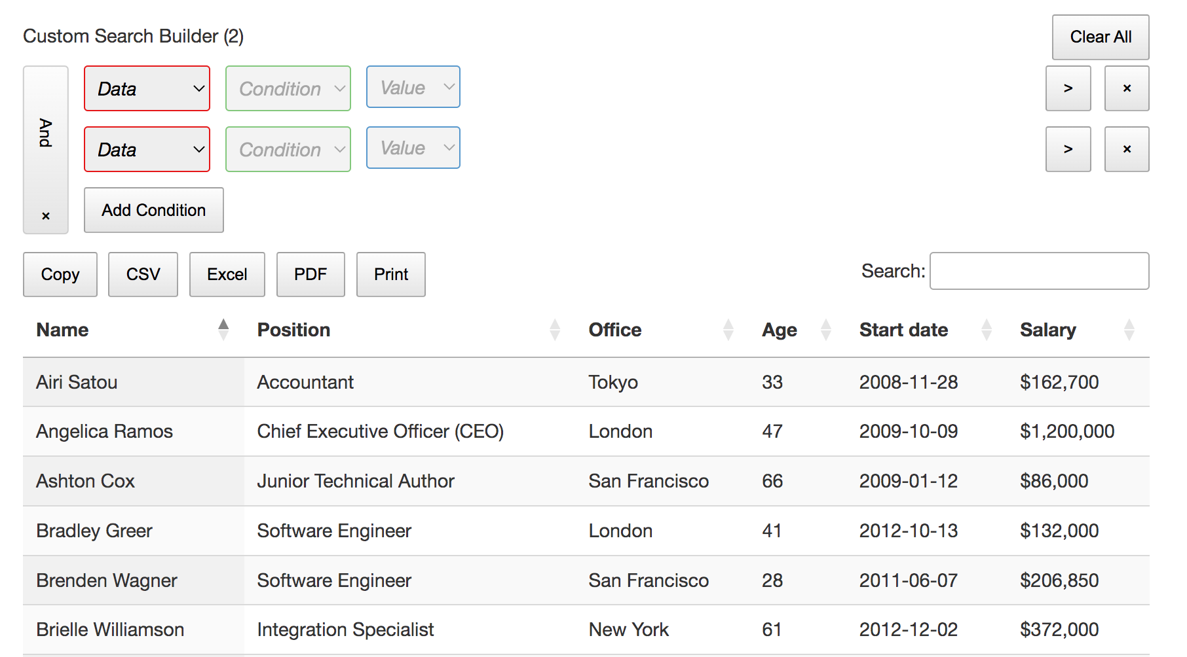1187x657 pixels.
Task: Export the table as PDF
Action: tap(310, 274)
